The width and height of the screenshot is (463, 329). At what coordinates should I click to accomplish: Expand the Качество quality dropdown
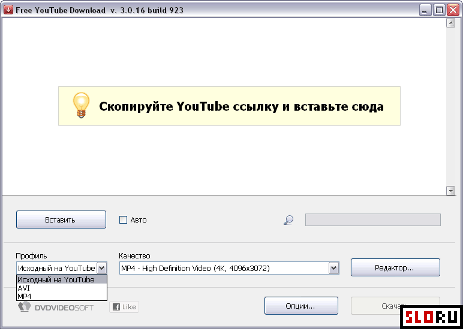point(333,268)
